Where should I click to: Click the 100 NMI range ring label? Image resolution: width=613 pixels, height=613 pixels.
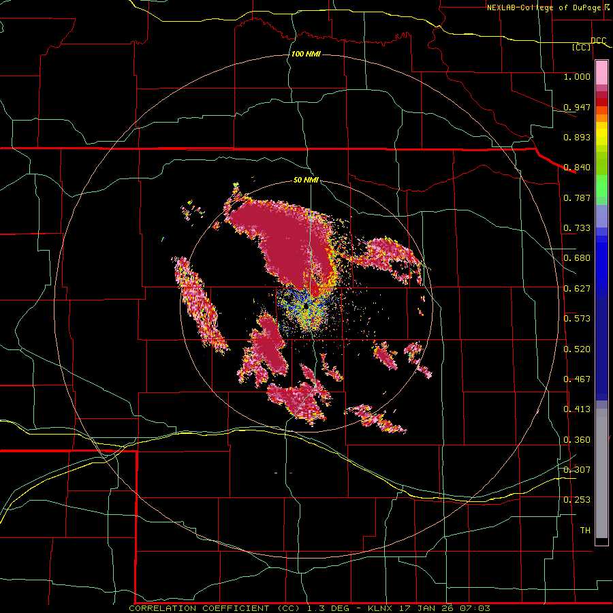click(x=306, y=54)
